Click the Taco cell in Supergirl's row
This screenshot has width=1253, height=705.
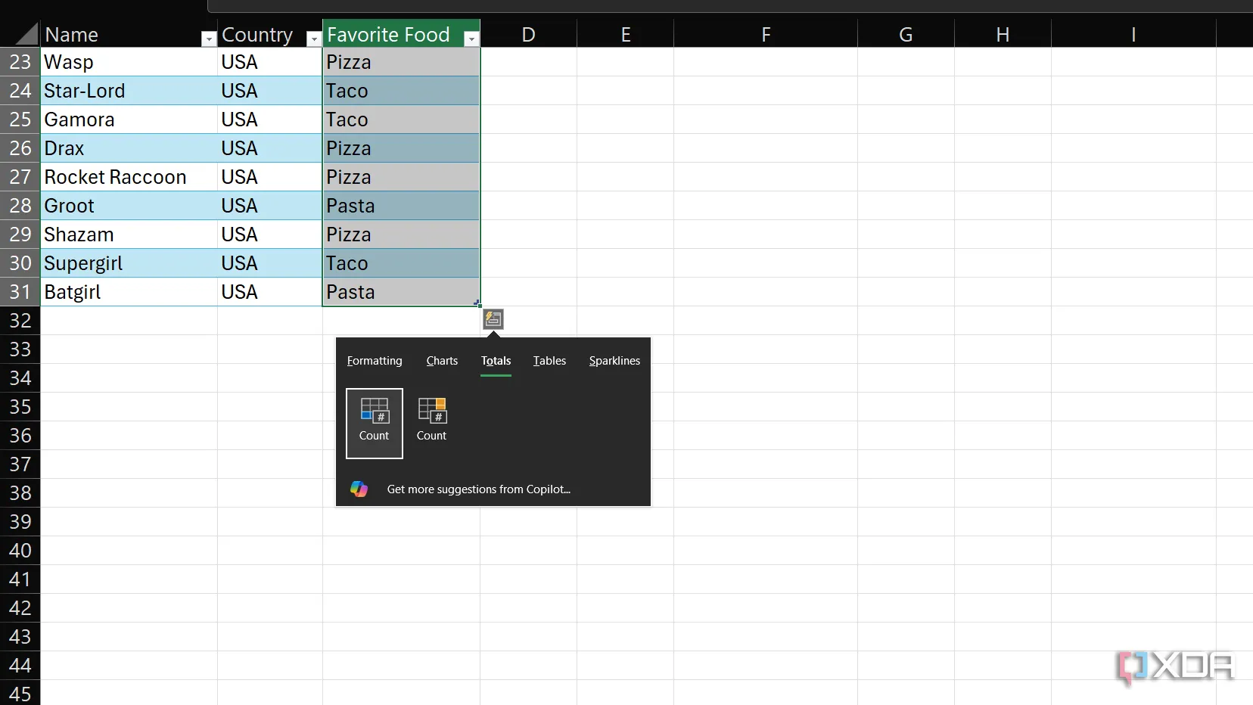point(401,263)
